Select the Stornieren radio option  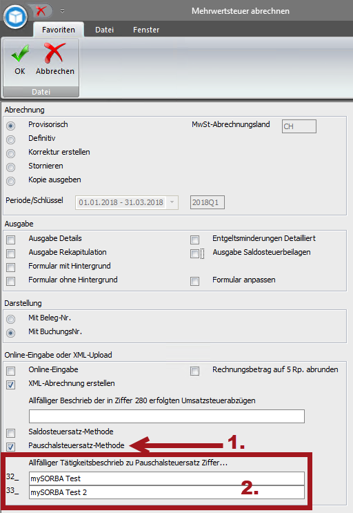click(11, 167)
